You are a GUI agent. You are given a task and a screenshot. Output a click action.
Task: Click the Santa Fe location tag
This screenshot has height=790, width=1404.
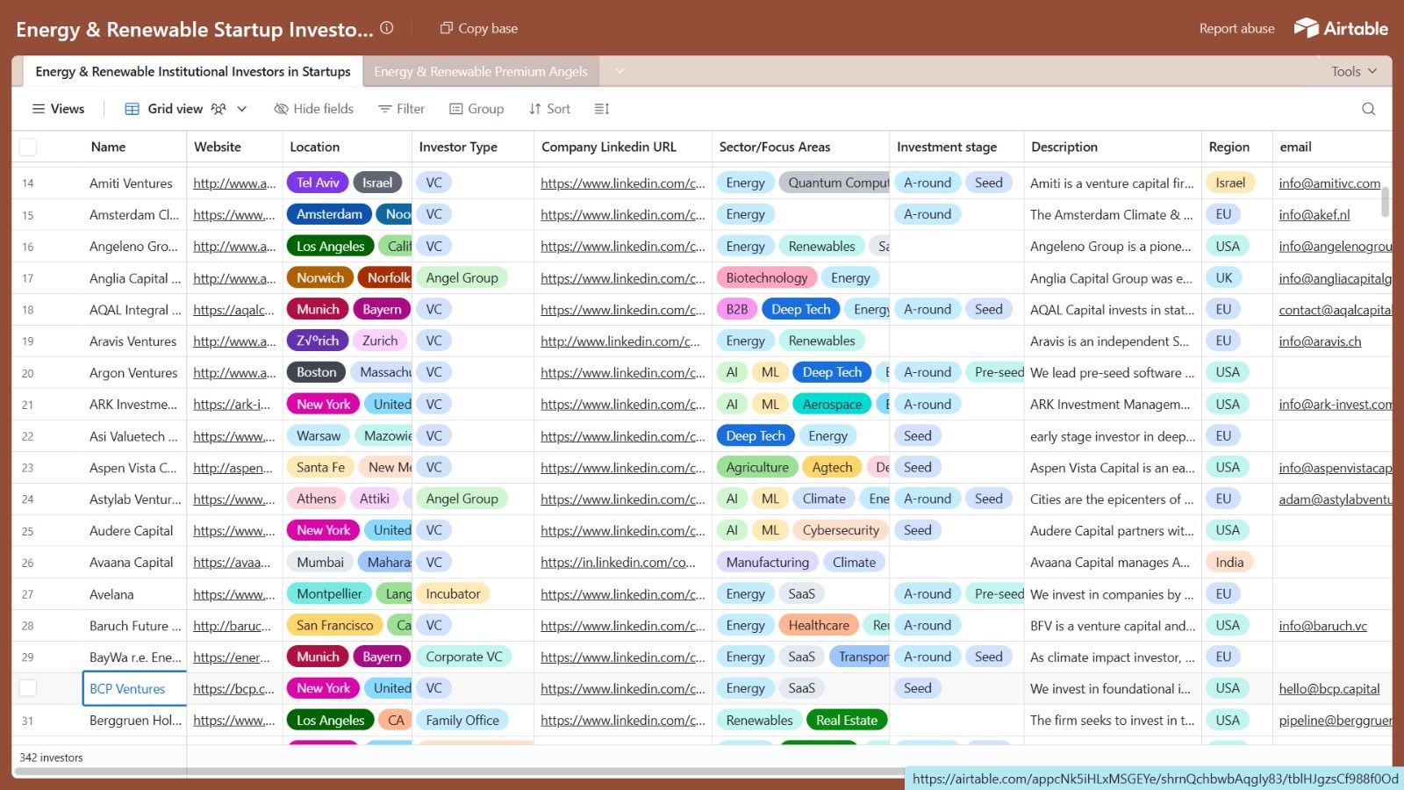tap(320, 467)
